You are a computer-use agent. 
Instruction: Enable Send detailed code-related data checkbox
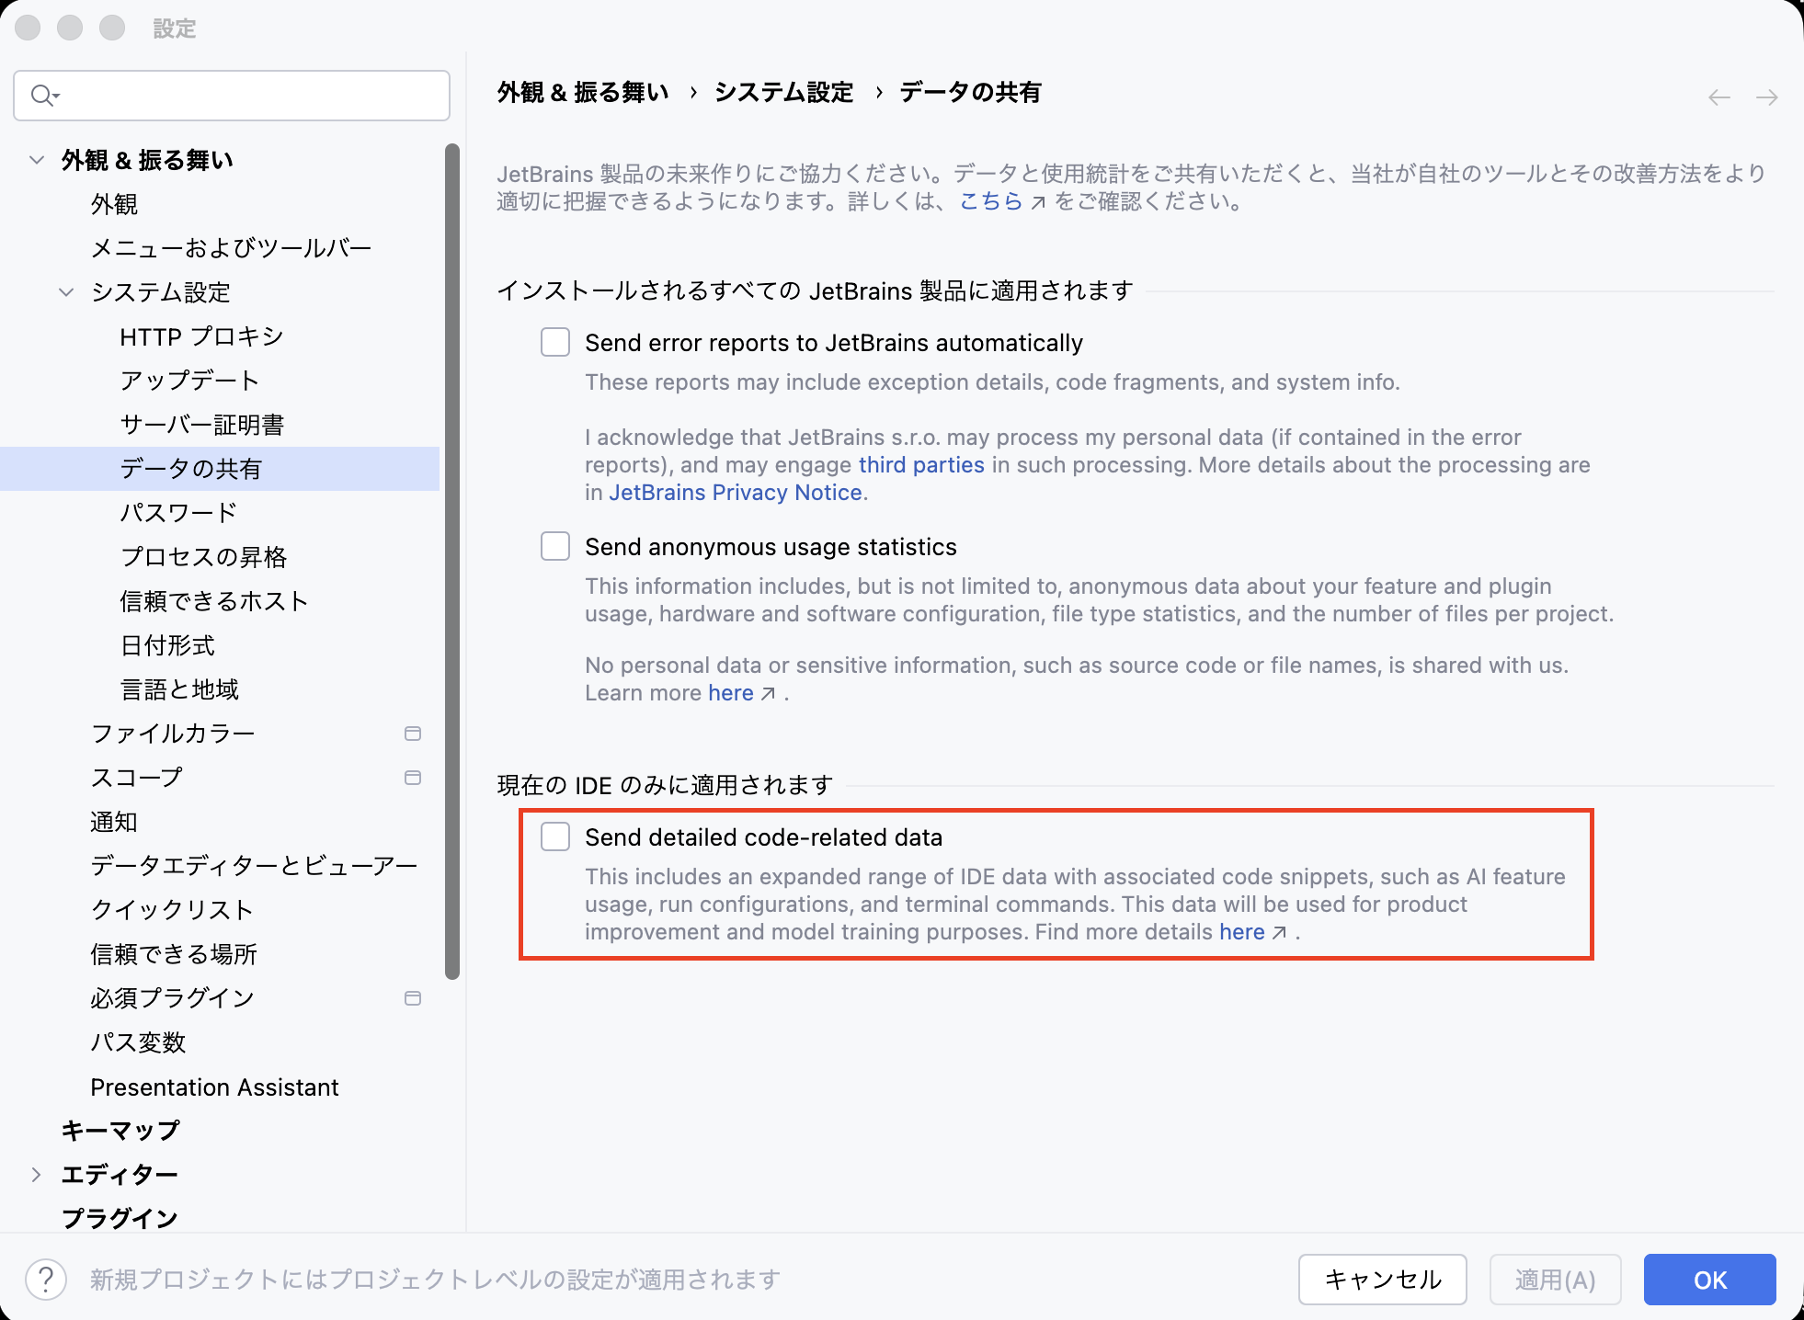coord(555,836)
